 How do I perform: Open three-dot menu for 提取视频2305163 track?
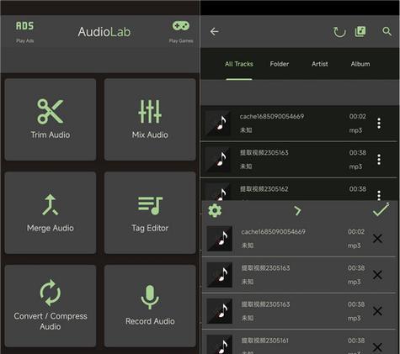click(x=379, y=160)
